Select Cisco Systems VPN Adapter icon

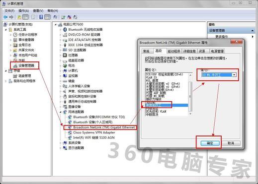click(x=70, y=132)
